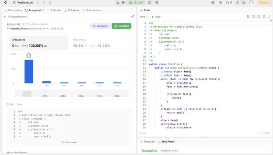Open the Problem List panel
This screenshot has height=155, width=273.
(x=23, y=3)
